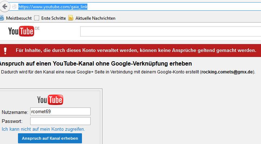Open 'Ich kann nicht auf mein Konto zugreifen' link

tap(43, 129)
